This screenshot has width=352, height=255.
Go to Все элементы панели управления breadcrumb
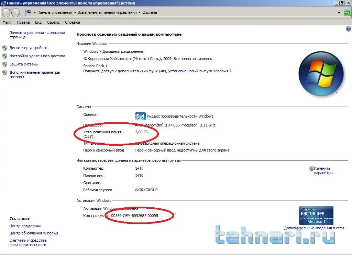[x=107, y=13]
